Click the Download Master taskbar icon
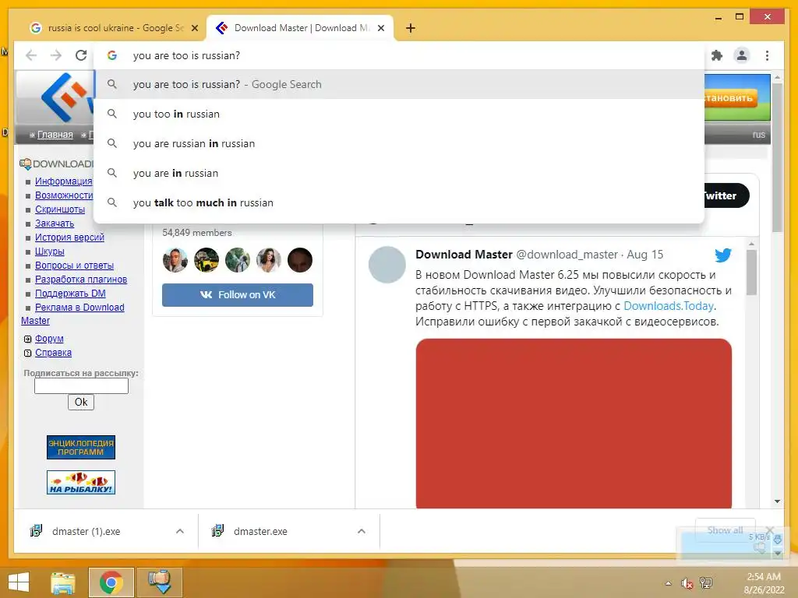798x598 pixels. point(159,582)
